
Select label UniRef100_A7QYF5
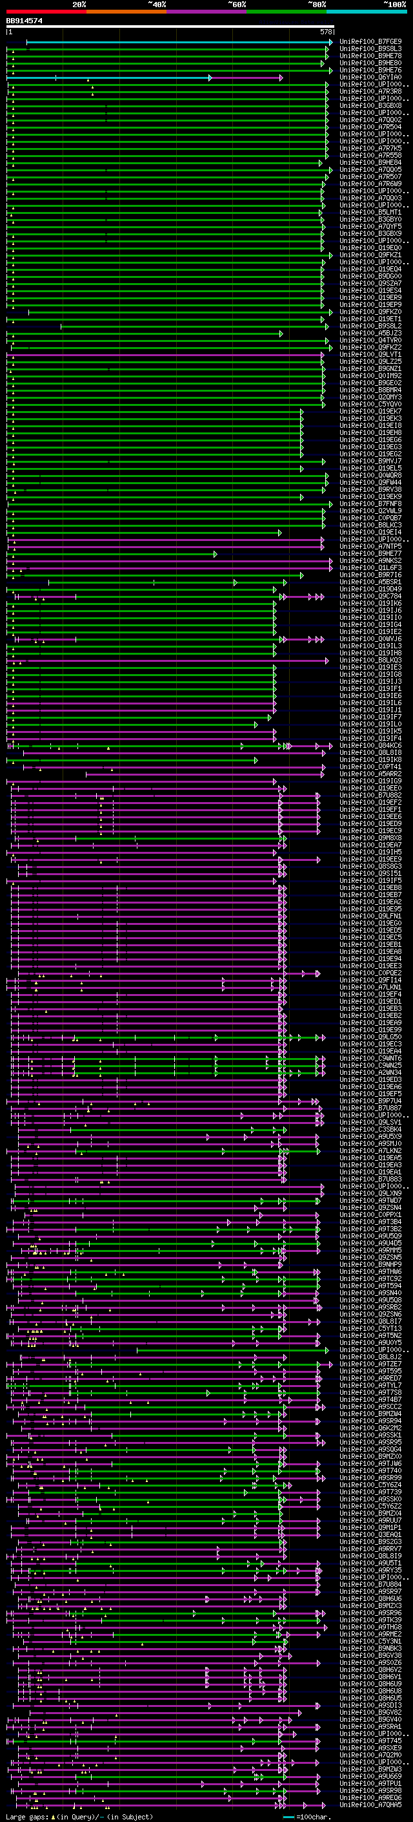point(370,226)
